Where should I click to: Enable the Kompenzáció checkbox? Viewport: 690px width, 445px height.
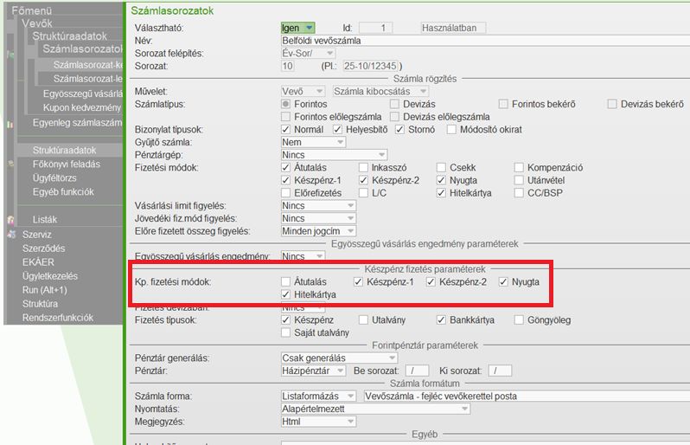[520, 167]
